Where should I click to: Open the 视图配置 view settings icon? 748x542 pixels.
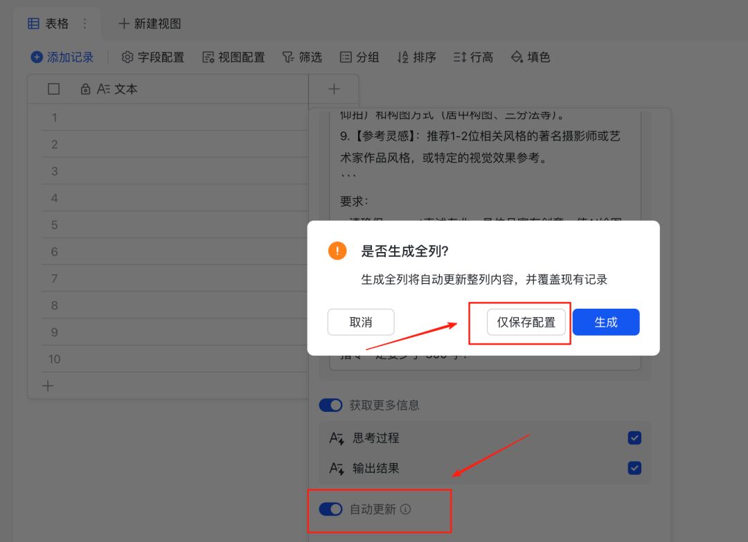coord(208,57)
